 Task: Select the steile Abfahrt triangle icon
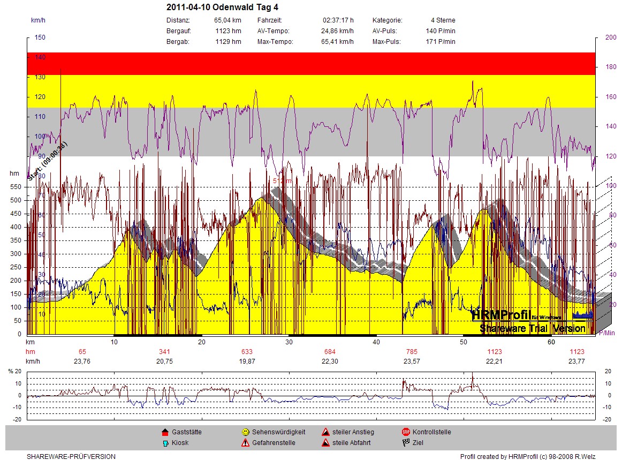pos(325,443)
